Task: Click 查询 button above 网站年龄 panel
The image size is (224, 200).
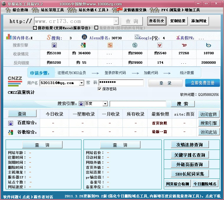Action: point(42,145)
